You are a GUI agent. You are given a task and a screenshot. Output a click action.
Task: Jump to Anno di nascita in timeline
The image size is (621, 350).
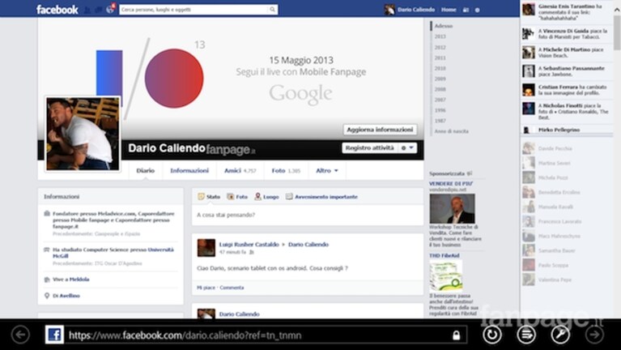click(x=451, y=131)
